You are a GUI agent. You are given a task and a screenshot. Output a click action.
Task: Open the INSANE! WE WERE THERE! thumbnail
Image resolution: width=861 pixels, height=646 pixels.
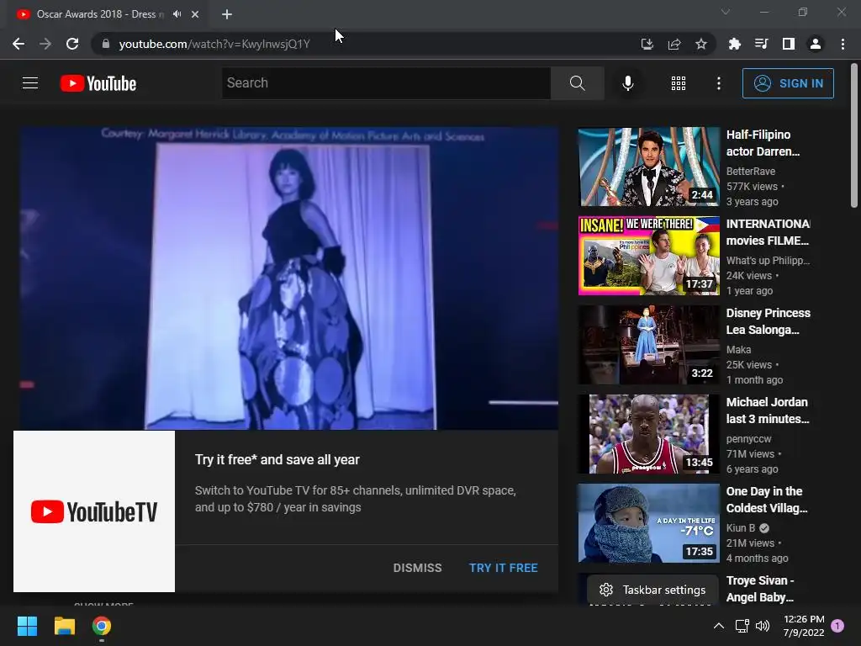648,256
